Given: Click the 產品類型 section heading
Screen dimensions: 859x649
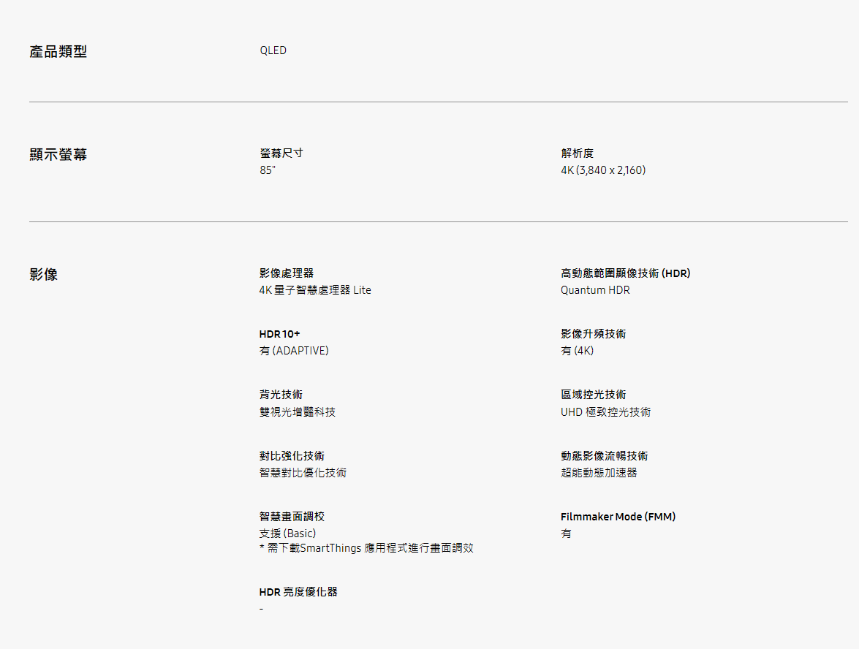Looking at the screenshot, I should 58,52.
